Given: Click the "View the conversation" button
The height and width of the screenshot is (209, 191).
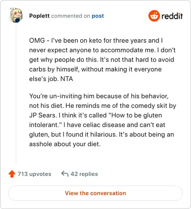Looking at the screenshot, I should [95, 193].
